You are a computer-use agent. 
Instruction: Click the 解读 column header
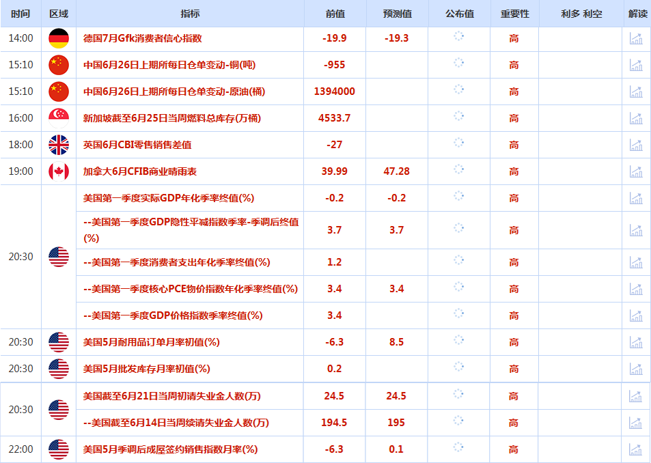[638, 13]
